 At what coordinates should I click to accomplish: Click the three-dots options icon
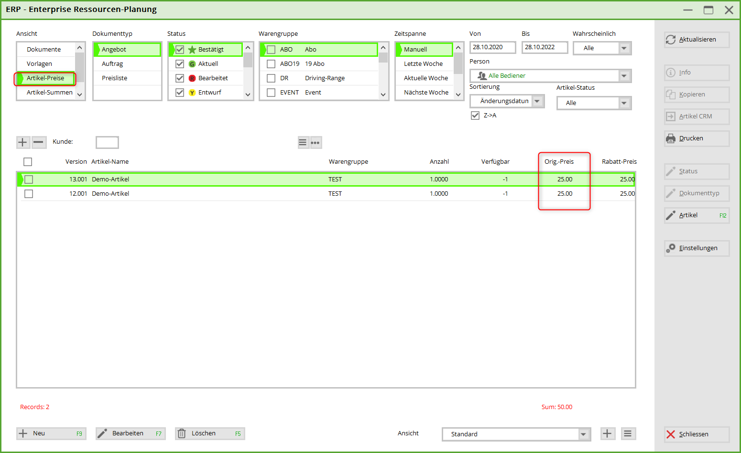tap(316, 143)
